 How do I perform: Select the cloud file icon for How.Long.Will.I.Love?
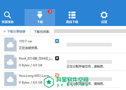(x=10, y=79)
